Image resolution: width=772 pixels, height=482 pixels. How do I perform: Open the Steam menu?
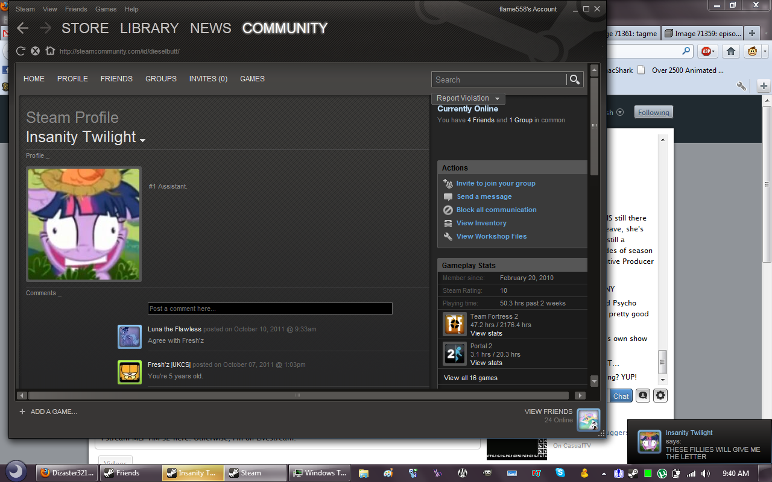point(25,9)
